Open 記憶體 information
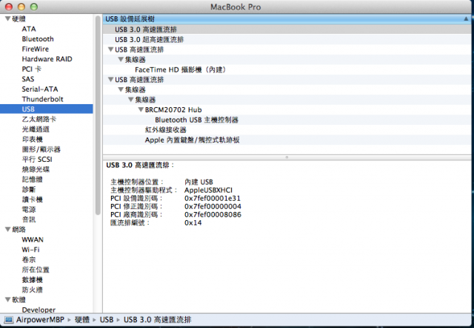Image resolution: width=474 pixels, height=328 pixels. coord(32,180)
